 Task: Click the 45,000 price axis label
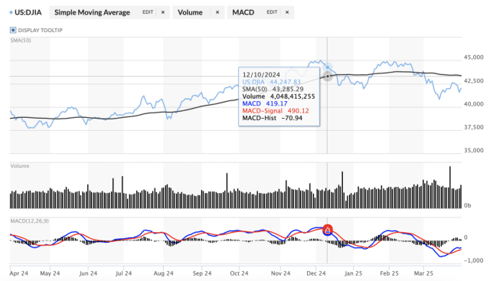[473, 57]
